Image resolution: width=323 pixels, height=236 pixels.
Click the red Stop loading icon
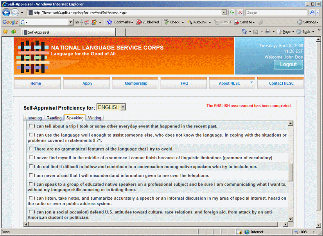(240, 12)
